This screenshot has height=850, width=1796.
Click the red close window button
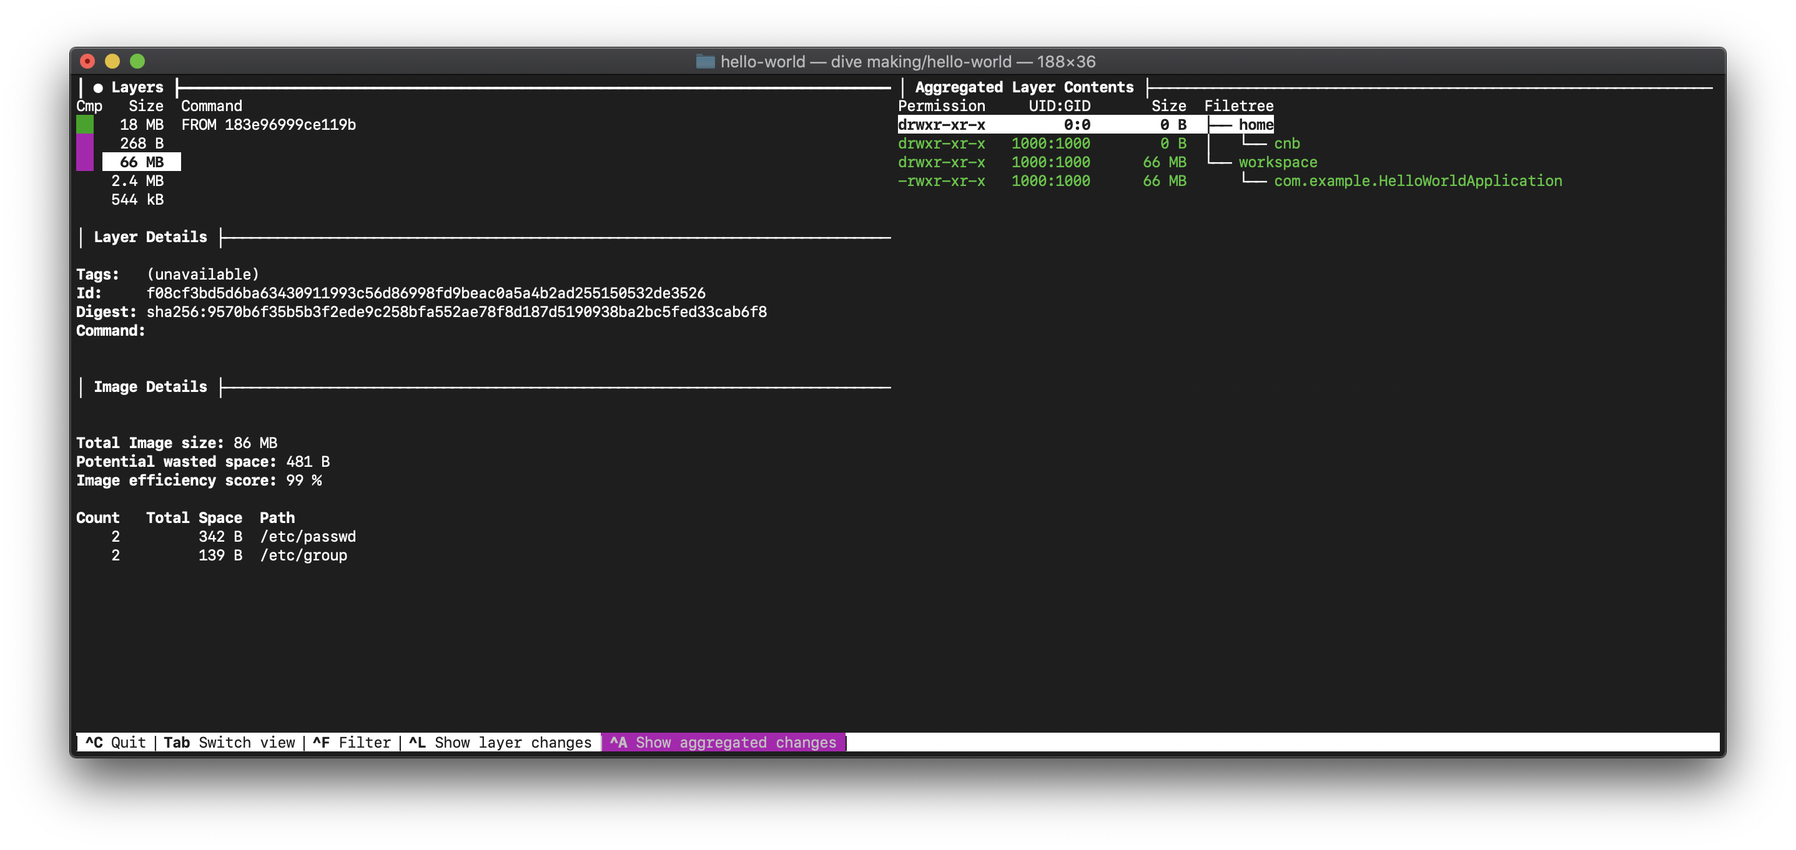[x=87, y=61]
